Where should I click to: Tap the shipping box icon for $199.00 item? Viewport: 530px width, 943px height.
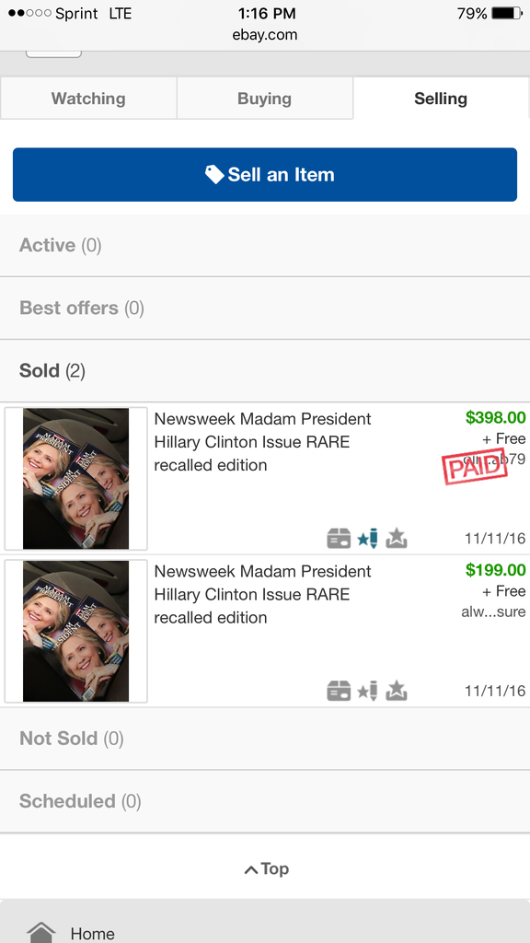339,691
